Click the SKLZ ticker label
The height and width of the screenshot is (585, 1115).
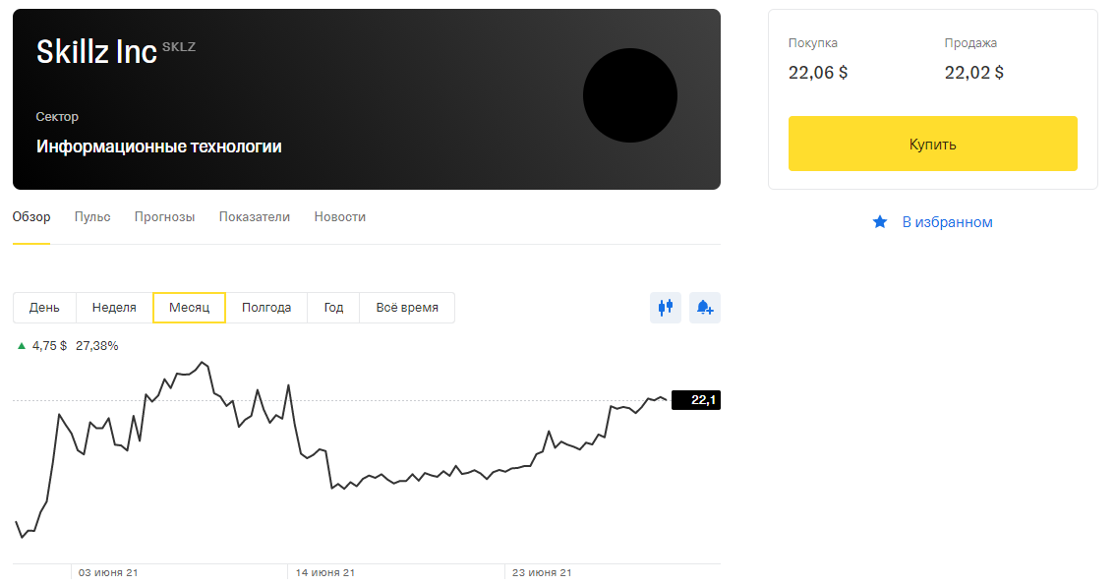(179, 47)
